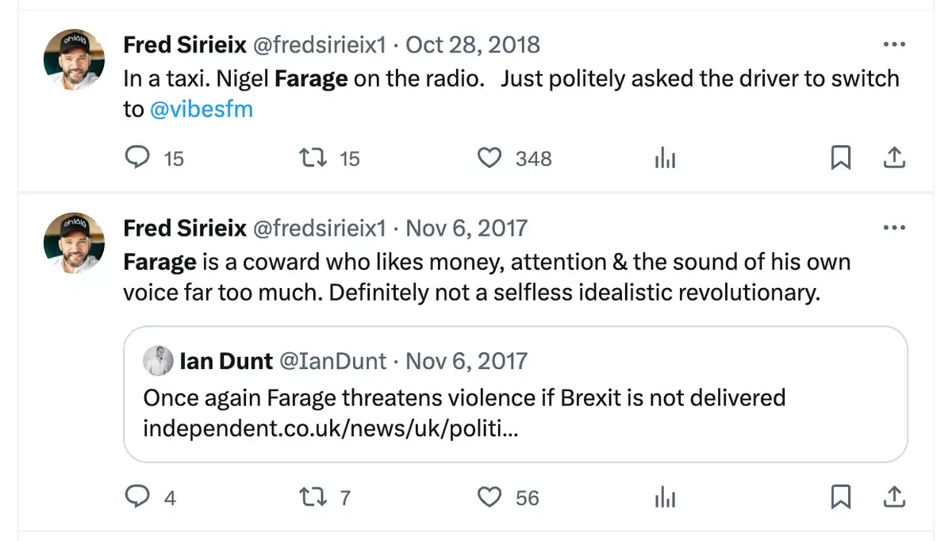The image size is (952, 541).
Task: Bookmark the 'Farage is a coward' tweet
Action: pyautogui.click(x=841, y=497)
